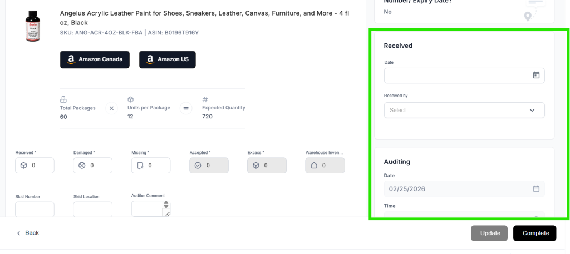Click the Expected Quantity value 720
Image resolution: width=570 pixels, height=254 pixels.
207,117
